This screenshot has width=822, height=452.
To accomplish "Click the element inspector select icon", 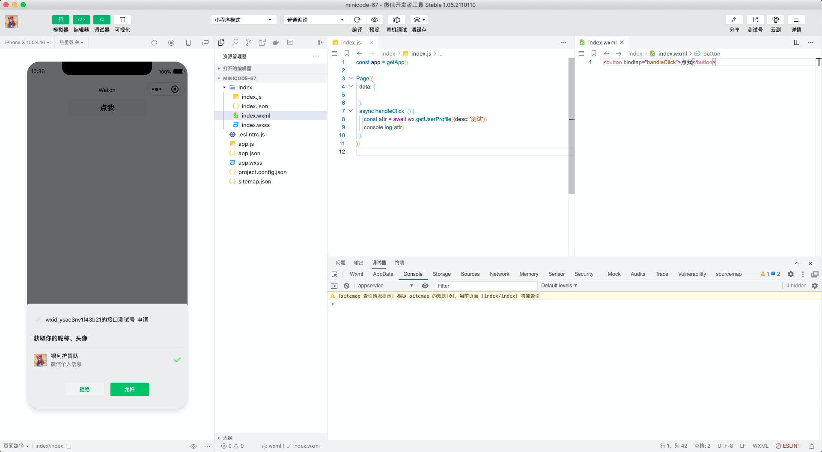I will 335,274.
